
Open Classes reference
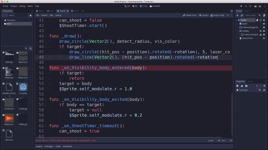pyautogui.click(x=204, y=15)
